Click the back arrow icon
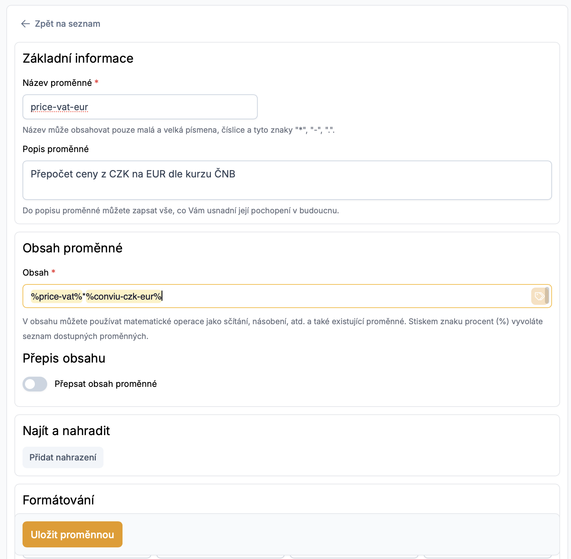 pos(25,24)
